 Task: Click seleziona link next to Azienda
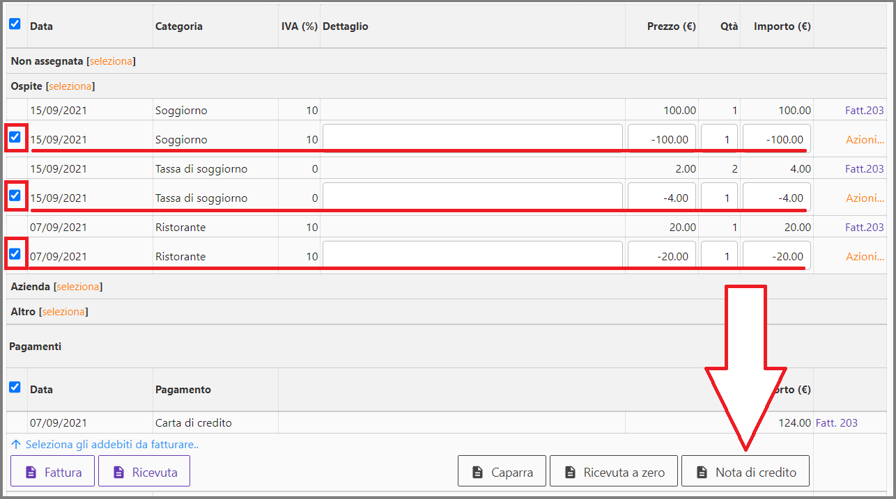[x=78, y=287]
